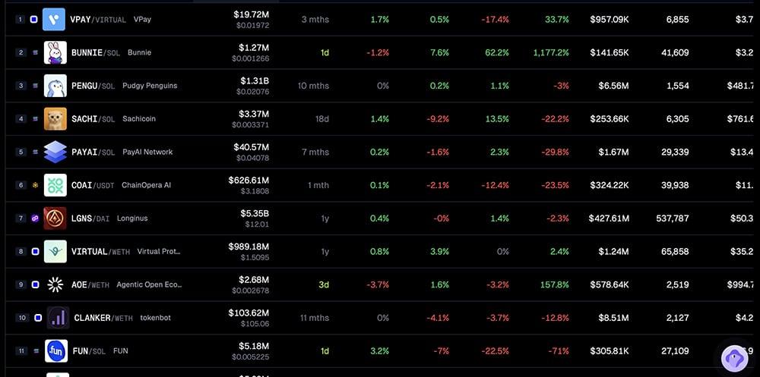Click the PayAI Network layered logo
This screenshot has width=760, height=377.
(x=55, y=152)
